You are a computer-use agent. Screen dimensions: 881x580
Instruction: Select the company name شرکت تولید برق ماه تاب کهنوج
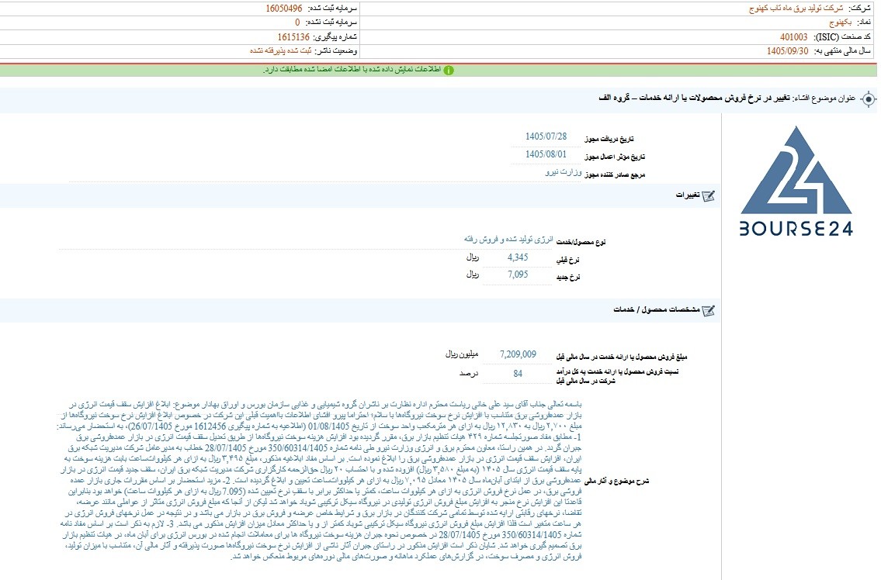click(796, 9)
